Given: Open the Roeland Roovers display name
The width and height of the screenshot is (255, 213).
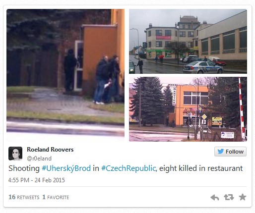Looking at the screenshot, I should (x=50, y=150).
